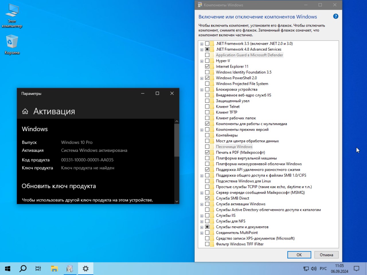The width and height of the screenshot is (367, 275).
Task: Click OK in Компоненты Windows
Action: point(299,255)
